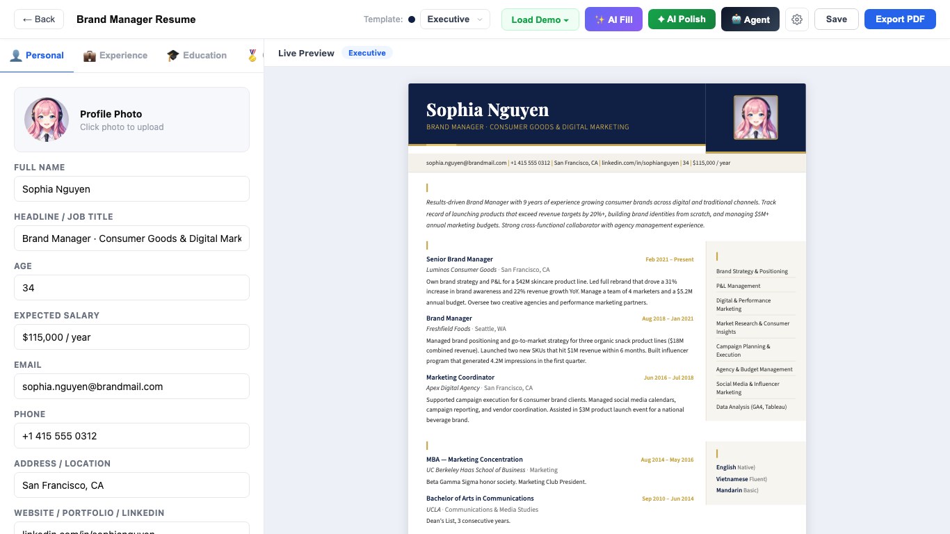Viewport: 950px width, 534px height.
Task: Select Bachelor of Arts in Communications entry
Action: click(480, 499)
